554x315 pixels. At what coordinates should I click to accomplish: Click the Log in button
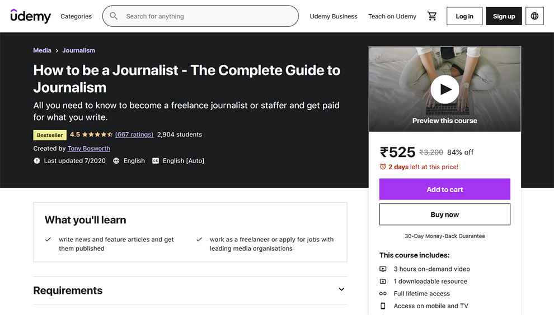pos(464,16)
